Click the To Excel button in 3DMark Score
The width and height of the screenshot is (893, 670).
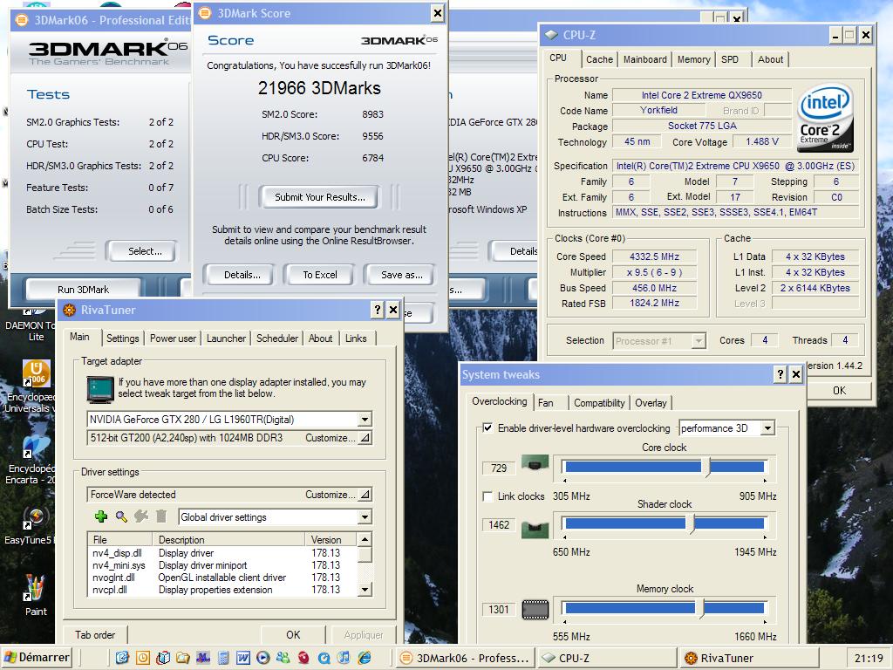click(320, 275)
